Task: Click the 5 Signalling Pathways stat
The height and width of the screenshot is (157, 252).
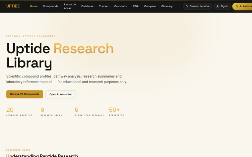Action: [x=89, y=112]
